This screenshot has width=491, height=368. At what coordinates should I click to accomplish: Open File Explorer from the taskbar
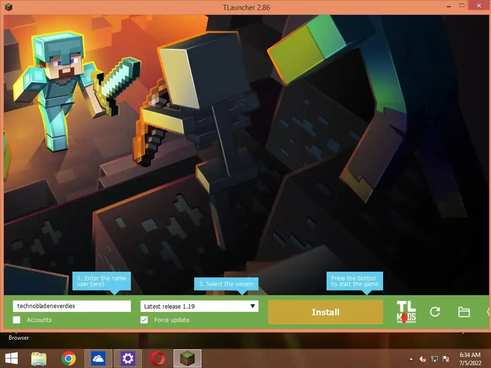[39, 358]
